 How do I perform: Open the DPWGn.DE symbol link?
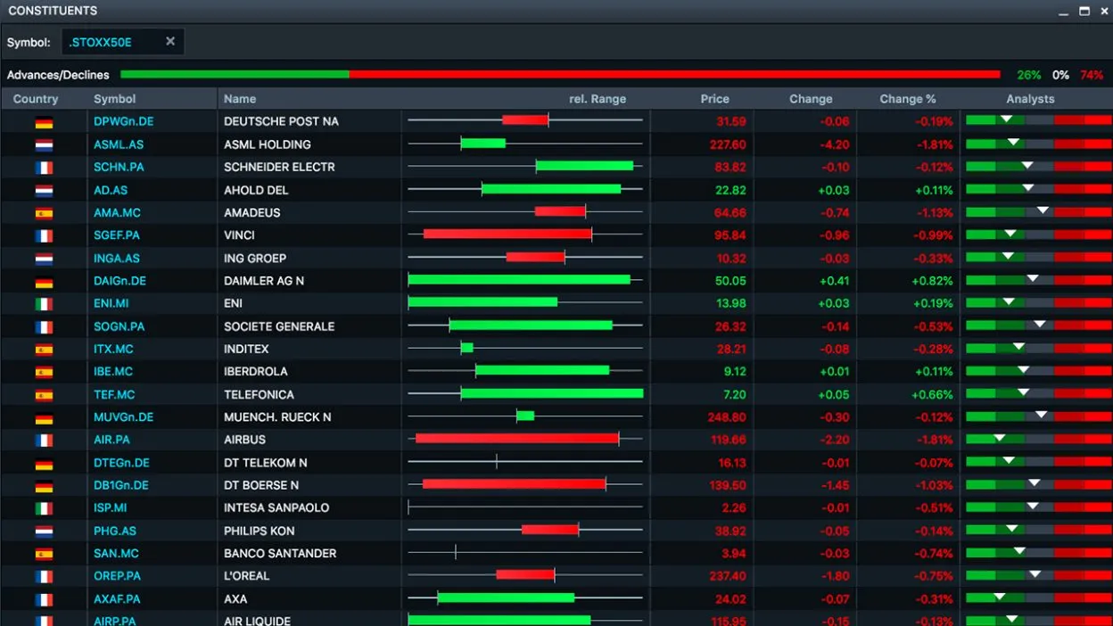click(124, 121)
